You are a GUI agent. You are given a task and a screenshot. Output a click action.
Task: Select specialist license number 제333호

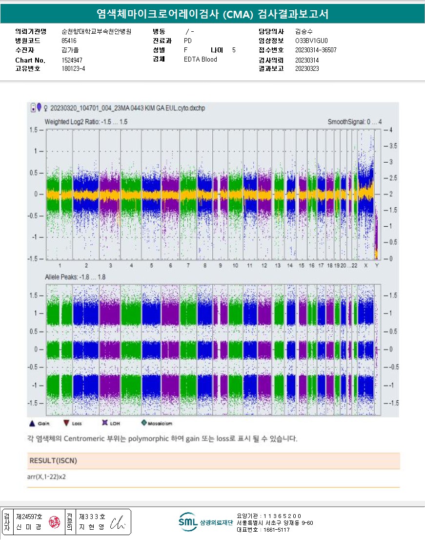92,517
